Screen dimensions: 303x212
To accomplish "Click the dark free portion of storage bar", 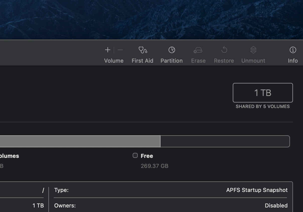I will [225, 141].
